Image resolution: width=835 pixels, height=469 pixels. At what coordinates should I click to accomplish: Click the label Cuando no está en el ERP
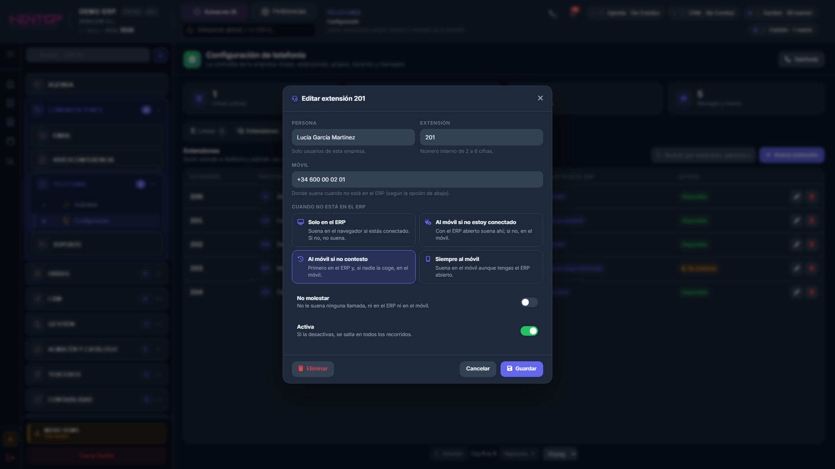[328, 207]
